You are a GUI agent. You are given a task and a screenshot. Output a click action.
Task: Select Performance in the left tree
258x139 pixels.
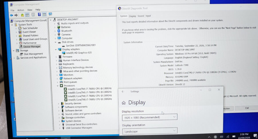(30, 43)
